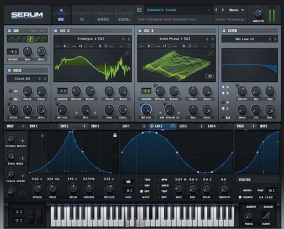This screenshot has height=229, width=284.
Task: Go to the previous preset arrow
Action: [216, 10]
